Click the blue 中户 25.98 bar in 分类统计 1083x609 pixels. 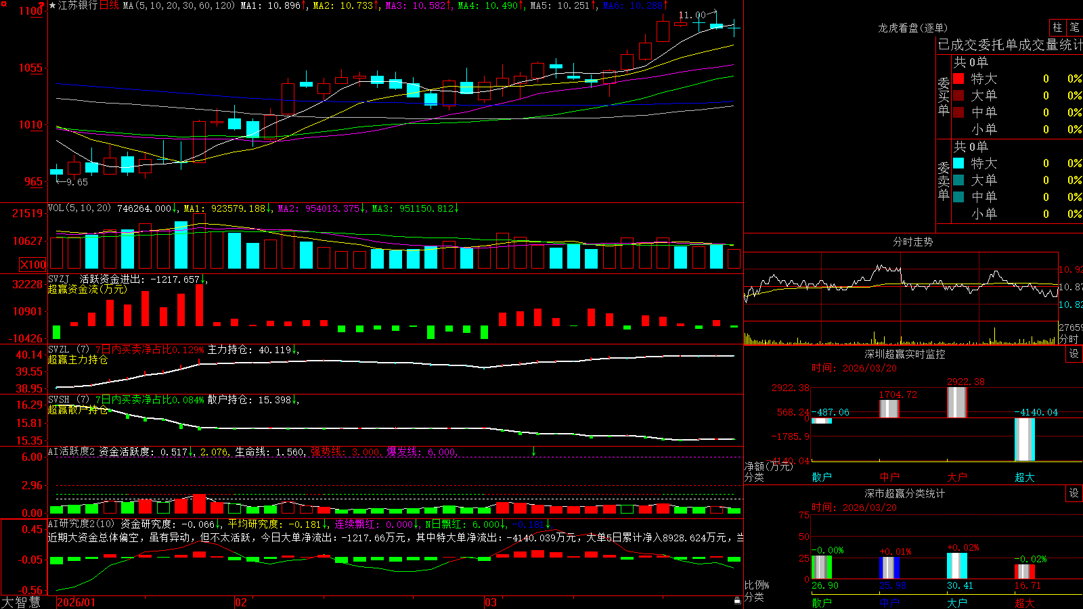pyautogui.click(x=889, y=568)
